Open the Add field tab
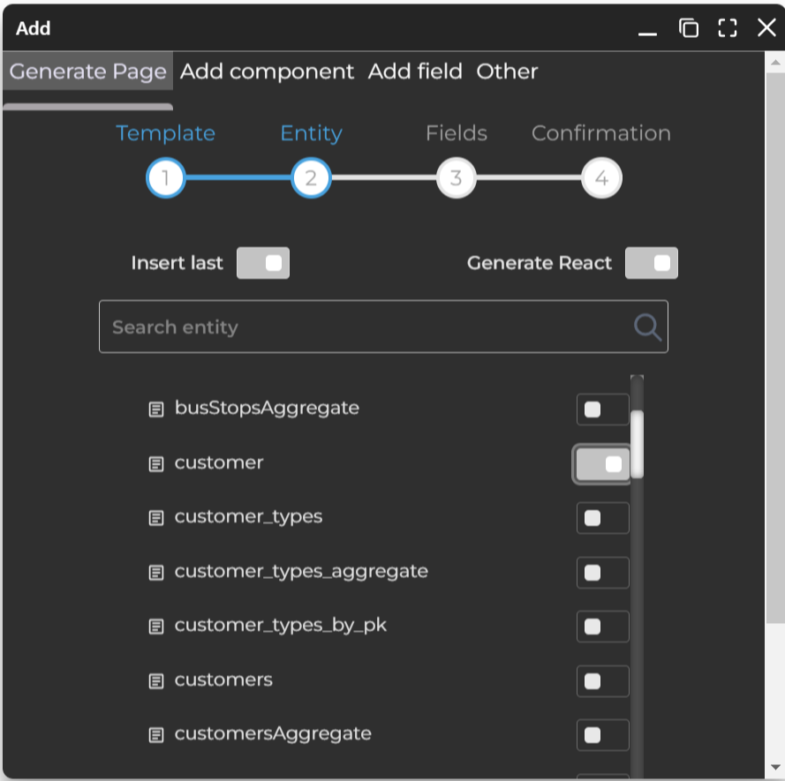Viewport: 785px width, 781px height. (x=415, y=71)
